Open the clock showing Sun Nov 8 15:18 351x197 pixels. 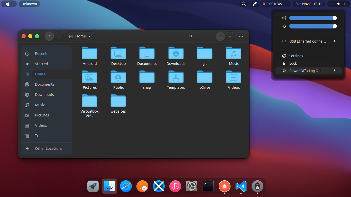309,4
